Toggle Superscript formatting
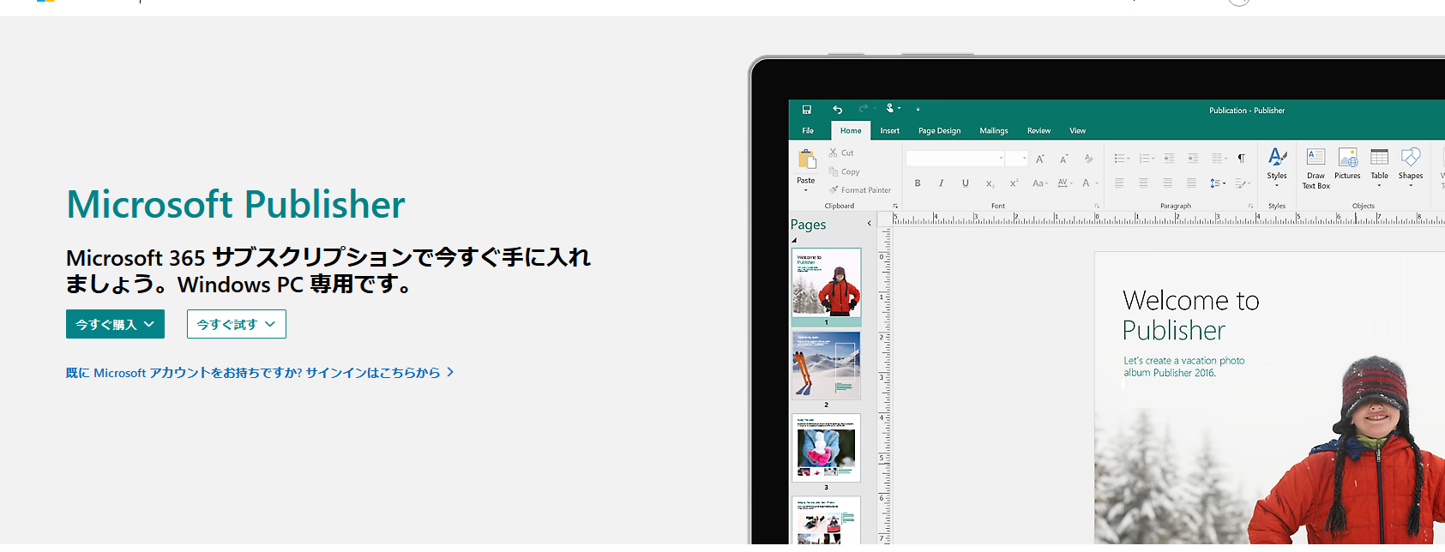The image size is (1445, 552). point(1014,183)
